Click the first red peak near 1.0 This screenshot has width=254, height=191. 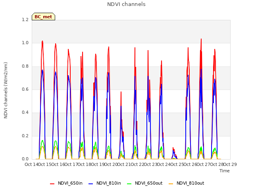point(42,41)
